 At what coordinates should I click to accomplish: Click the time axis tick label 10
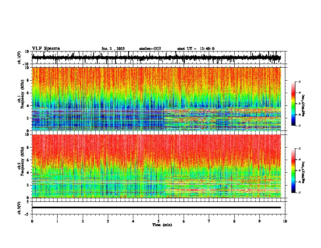tap(285, 221)
